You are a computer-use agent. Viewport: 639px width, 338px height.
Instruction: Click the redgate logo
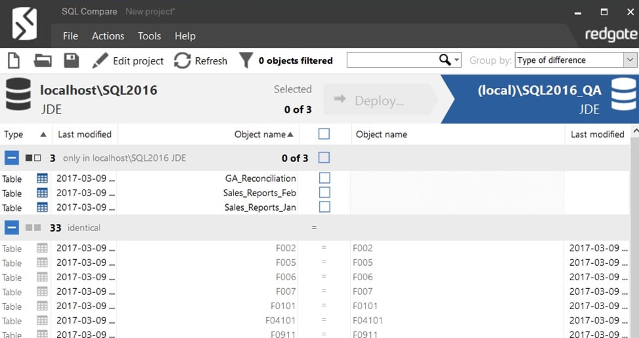click(611, 35)
